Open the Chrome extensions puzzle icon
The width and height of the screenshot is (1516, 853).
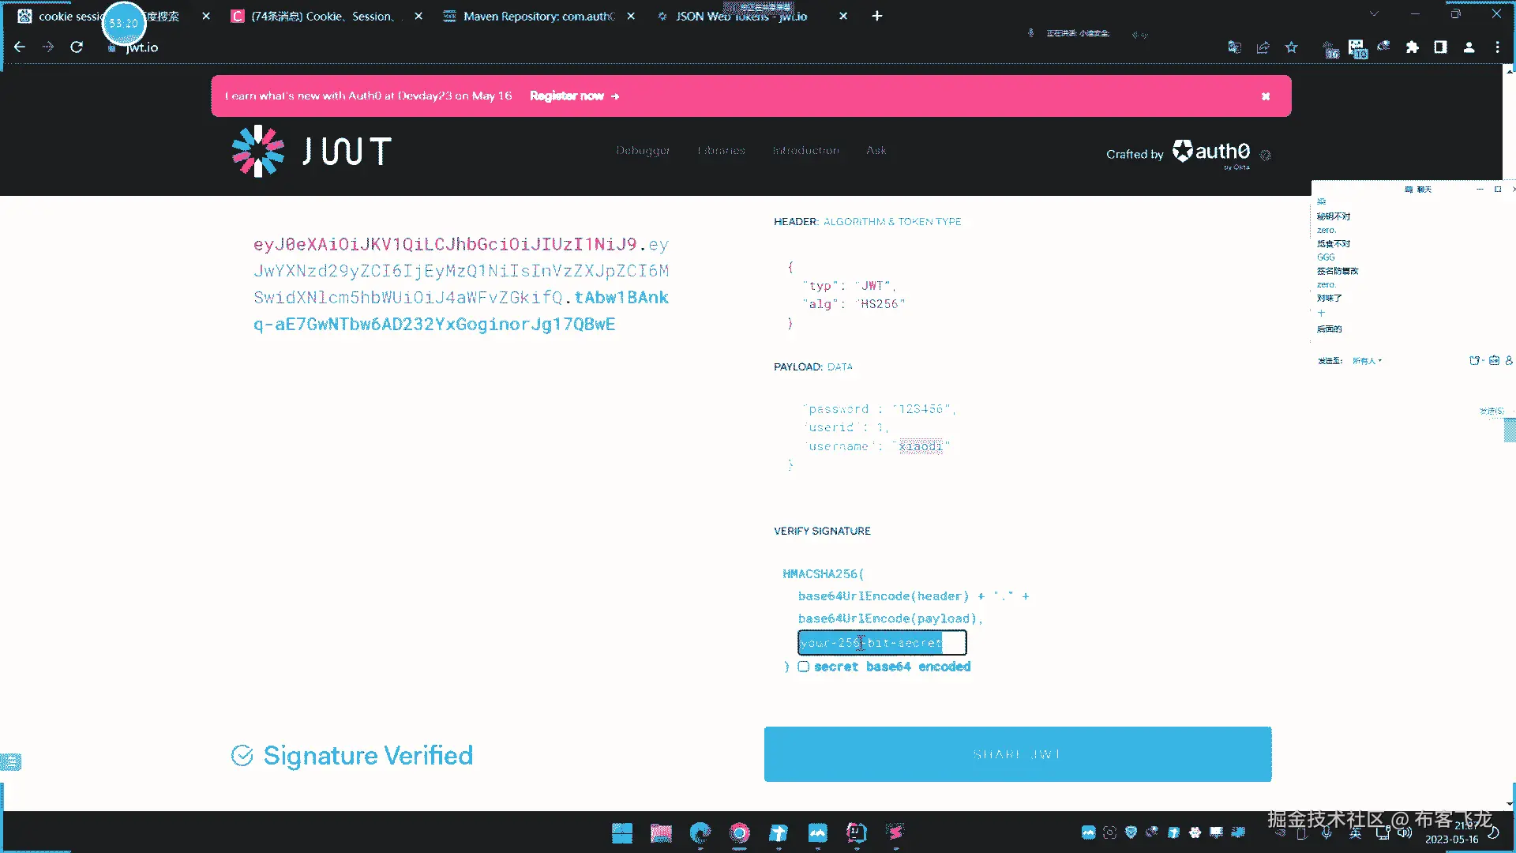click(1413, 47)
